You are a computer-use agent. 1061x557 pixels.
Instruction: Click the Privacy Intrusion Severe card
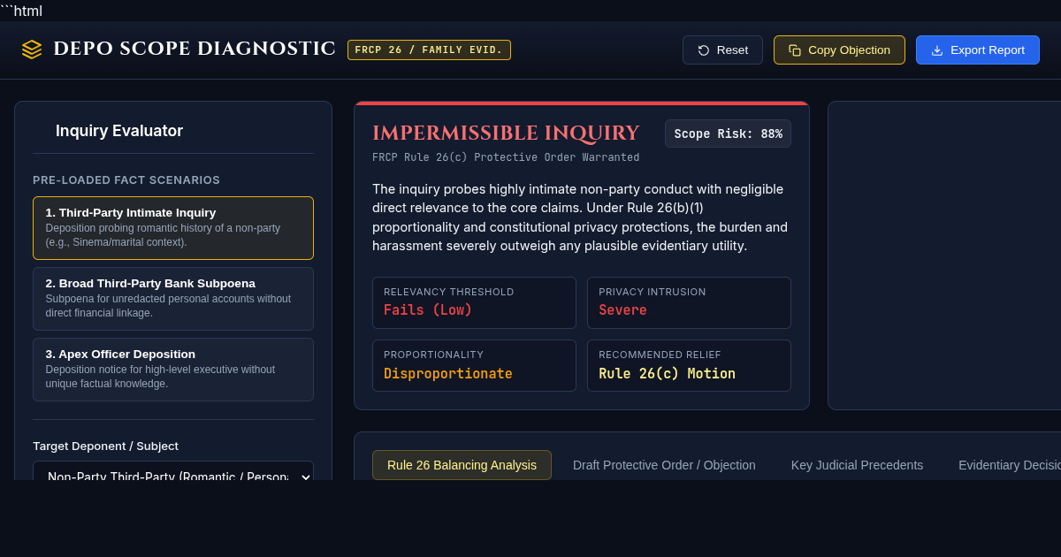pyautogui.click(x=689, y=302)
